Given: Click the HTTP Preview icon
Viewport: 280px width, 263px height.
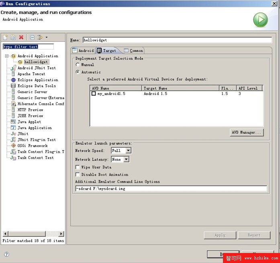Looking at the screenshot, I should pyautogui.click(x=13, y=110).
